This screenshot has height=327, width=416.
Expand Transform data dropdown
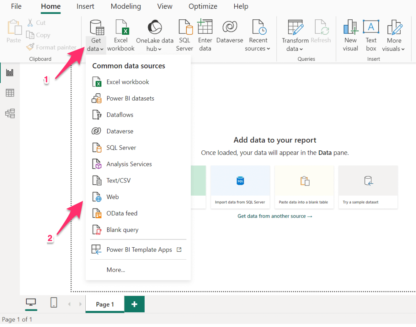point(295,45)
